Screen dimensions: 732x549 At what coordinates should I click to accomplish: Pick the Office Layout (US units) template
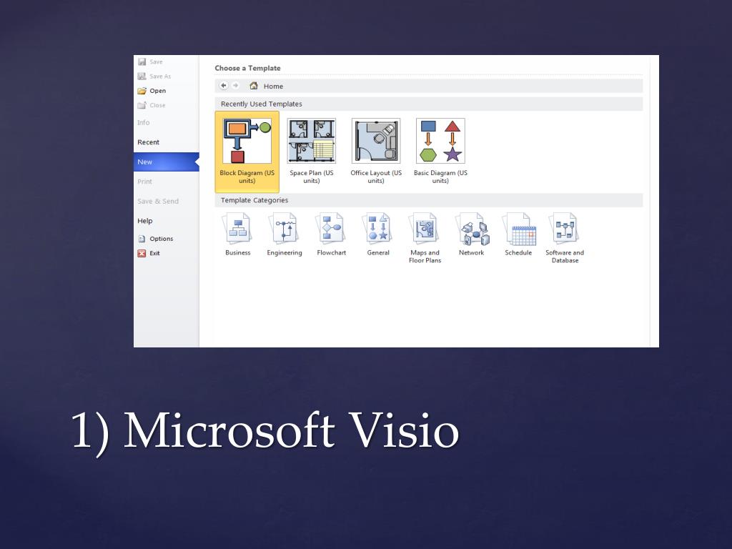point(376,152)
